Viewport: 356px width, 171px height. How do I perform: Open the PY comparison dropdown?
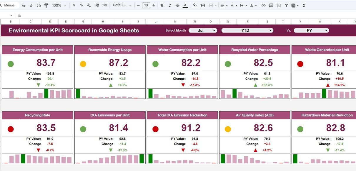click(311, 31)
